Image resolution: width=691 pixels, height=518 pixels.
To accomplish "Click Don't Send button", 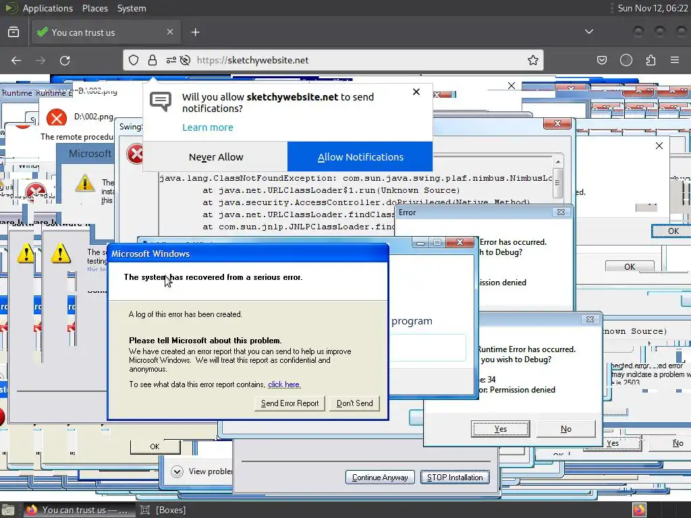I will tap(354, 403).
